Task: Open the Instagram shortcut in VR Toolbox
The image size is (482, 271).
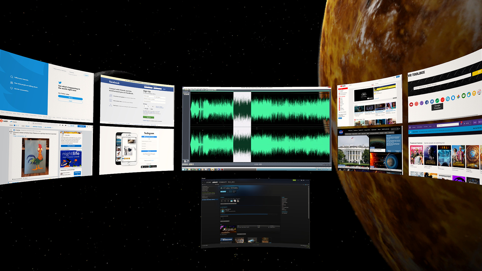Action: 474,94
